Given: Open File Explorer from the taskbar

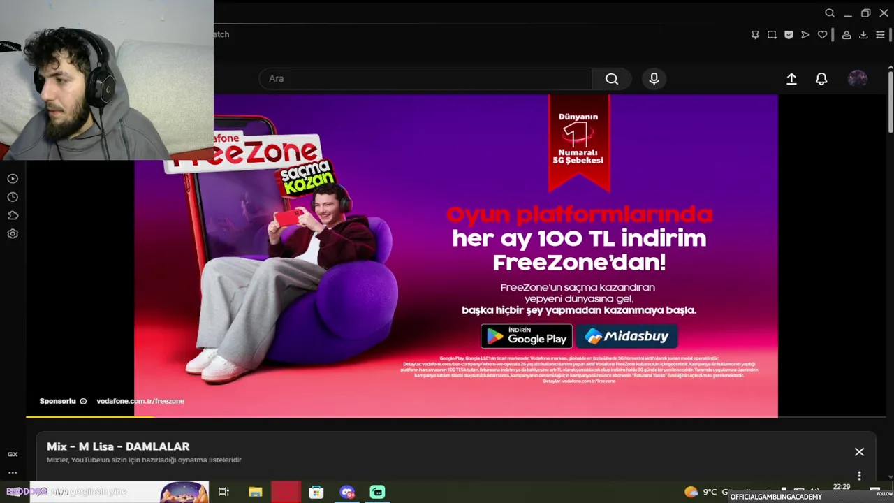Looking at the screenshot, I should pos(255,492).
